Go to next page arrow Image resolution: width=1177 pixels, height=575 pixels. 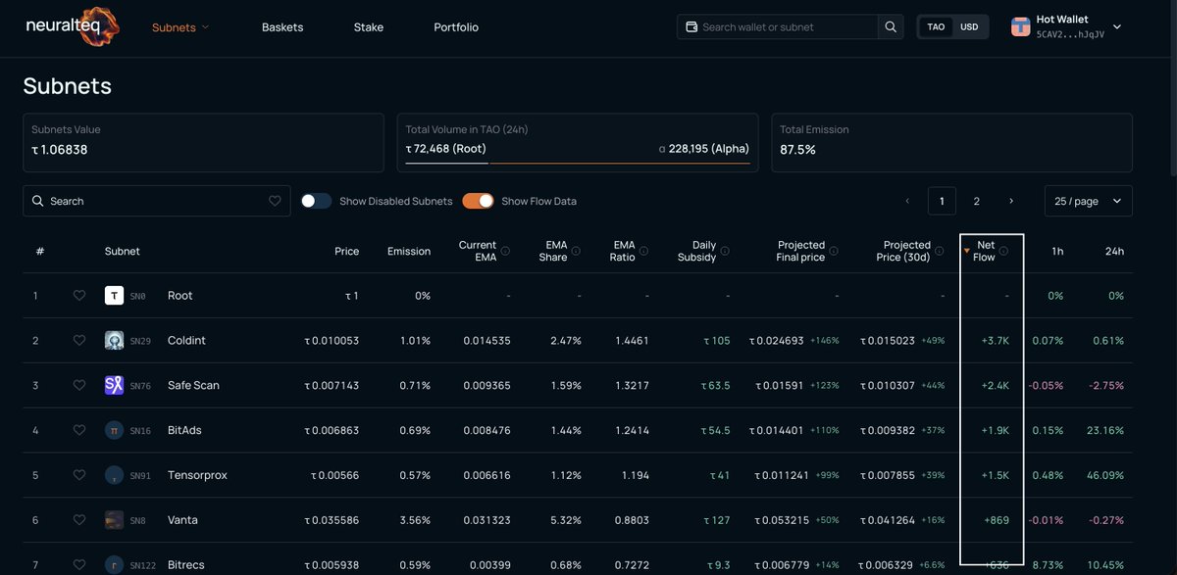click(x=1011, y=201)
